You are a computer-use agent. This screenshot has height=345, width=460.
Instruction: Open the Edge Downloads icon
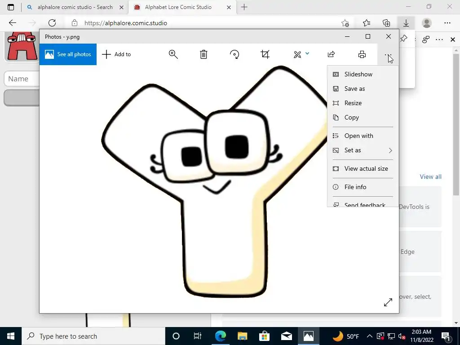point(406,23)
